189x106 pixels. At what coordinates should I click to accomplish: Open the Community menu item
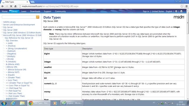(60, 11)
